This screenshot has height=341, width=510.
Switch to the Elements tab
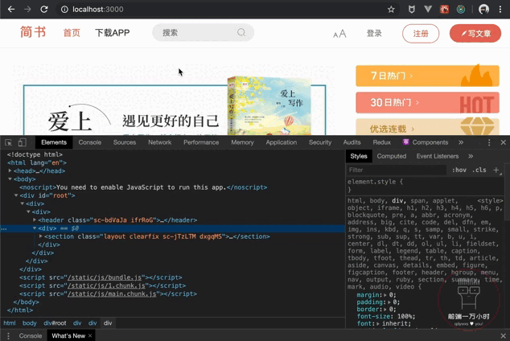54,142
